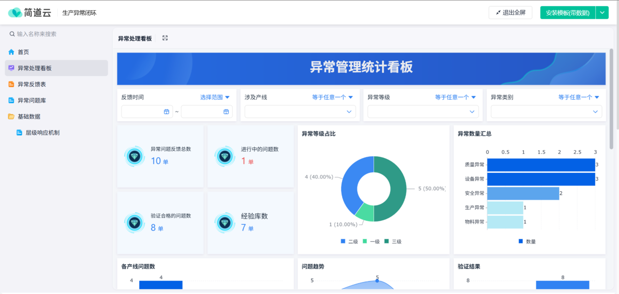Click the blue 二级 donut segment
The width and height of the screenshot is (619, 294).
(350, 182)
